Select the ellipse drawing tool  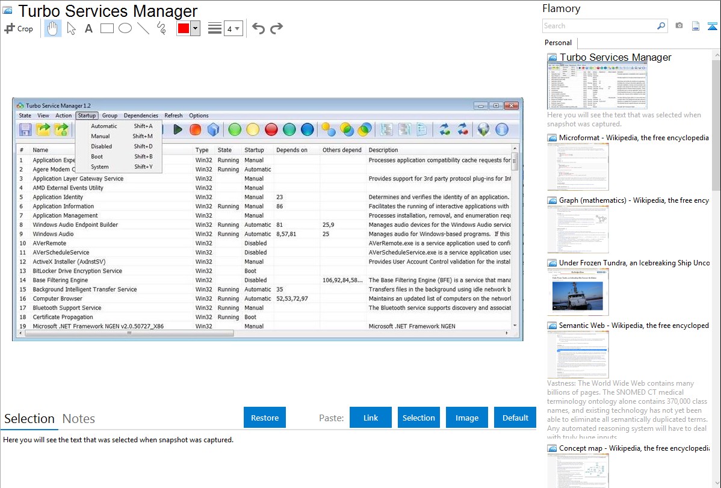(x=125, y=28)
